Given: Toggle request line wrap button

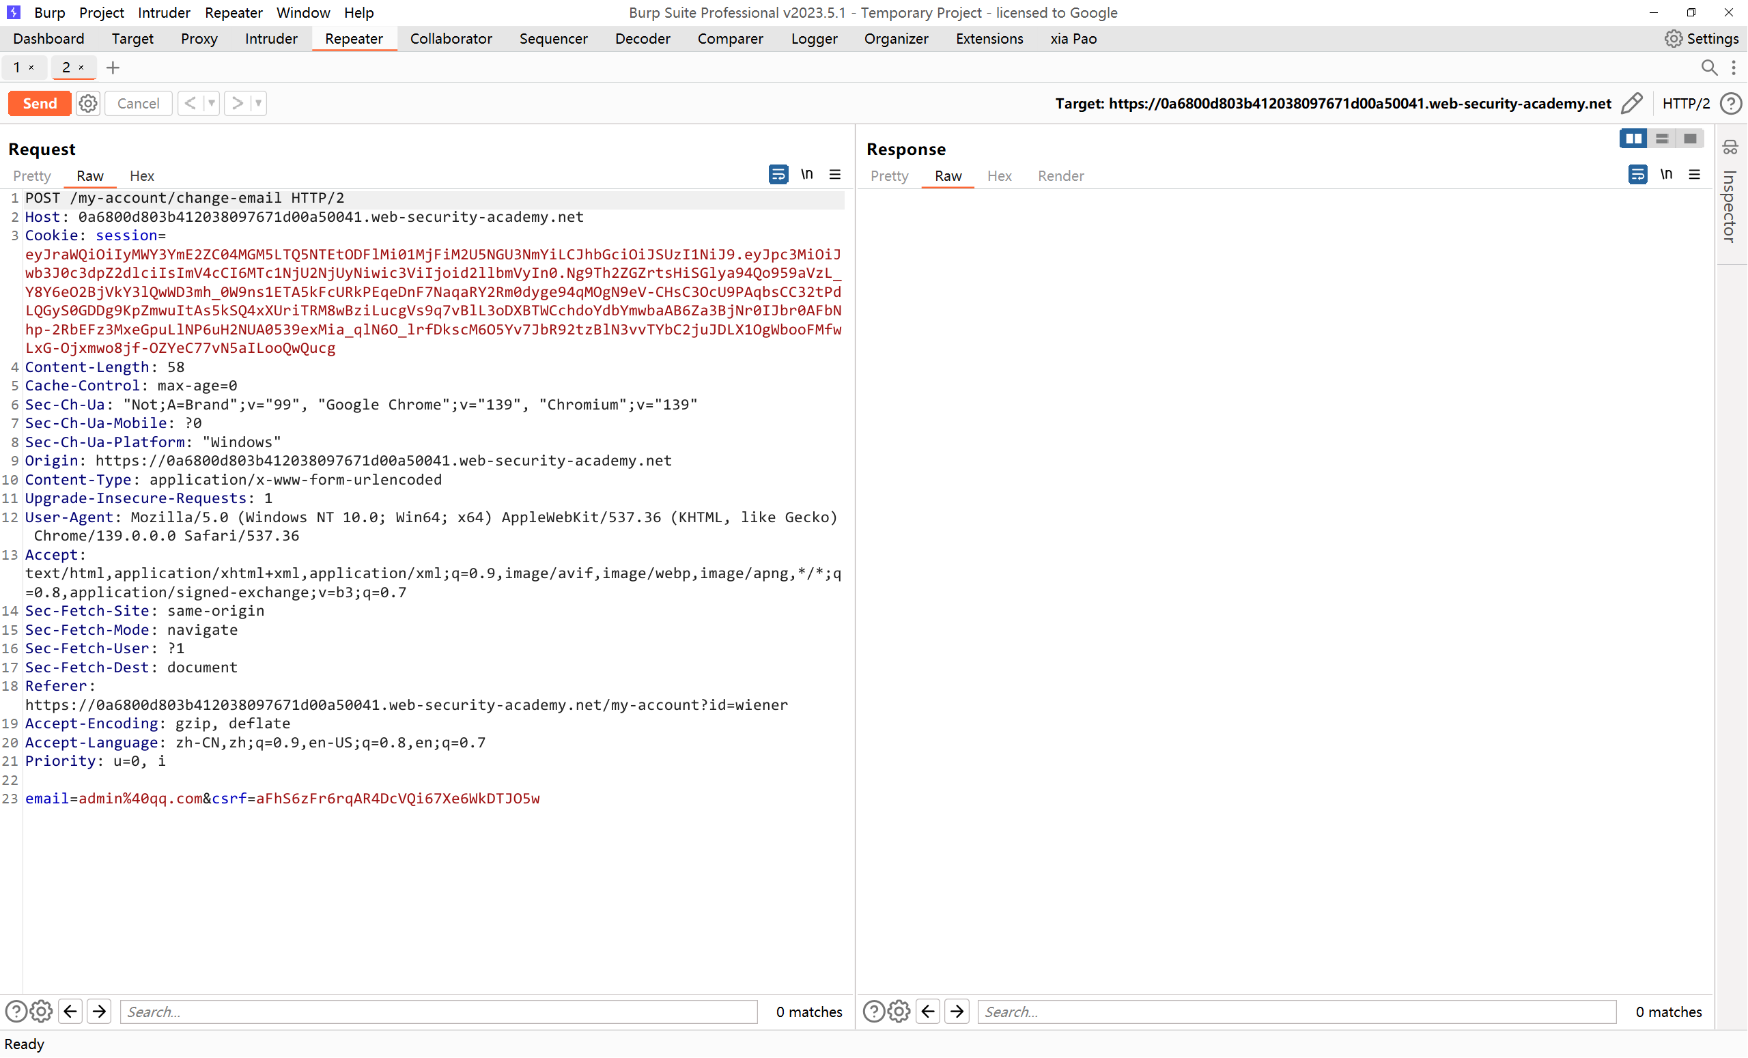Looking at the screenshot, I should (x=778, y=175).
